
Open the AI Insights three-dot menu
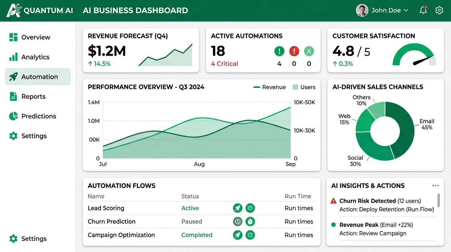tap(435, 186)
